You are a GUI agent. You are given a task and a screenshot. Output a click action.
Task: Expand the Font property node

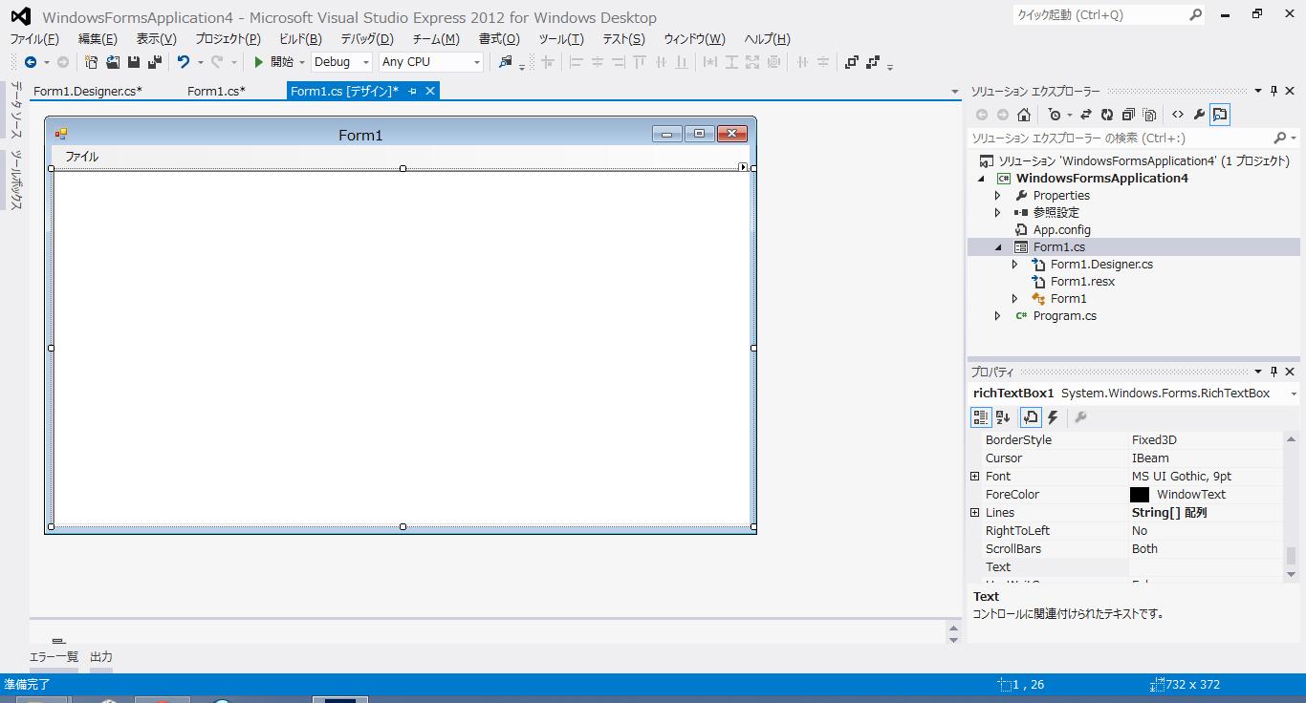pyautogui.click(x=974, y=477)
